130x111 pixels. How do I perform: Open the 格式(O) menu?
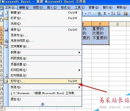[x=66, y=8]
